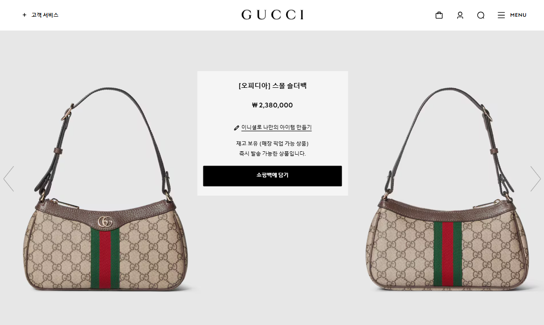The height and width of the screenshot is (325, 544).
Task: Click the [오피디아] 스몰 숄더백 title
Action: coord(272,85)
